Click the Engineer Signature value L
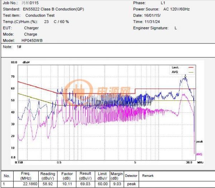Image resolution: width=215 pixels, height=188 pixels. pos(176,28)
